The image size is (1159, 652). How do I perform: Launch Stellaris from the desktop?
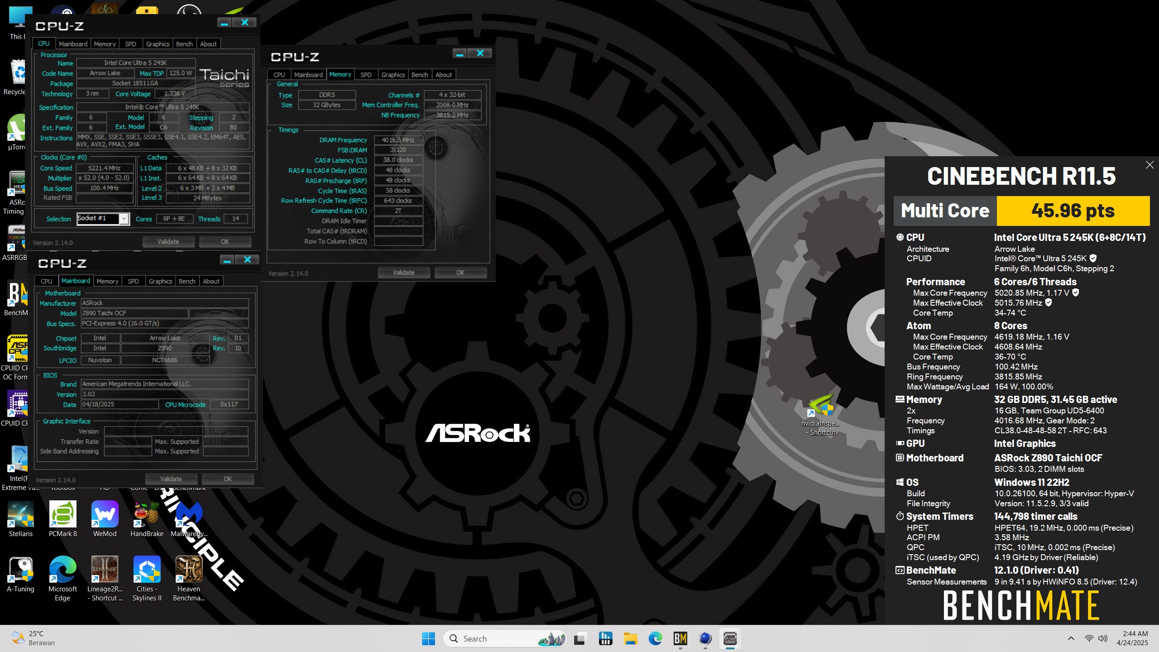coord(21,519)
